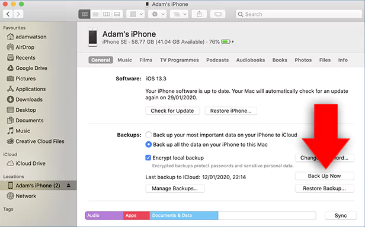Eject Adam's iPhone from sidebar
Viewport: 365px width, 227px height.
click(x=69, y=186)
